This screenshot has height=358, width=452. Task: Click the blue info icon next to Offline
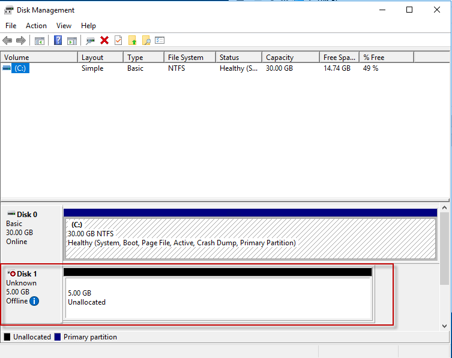(34, 301)
